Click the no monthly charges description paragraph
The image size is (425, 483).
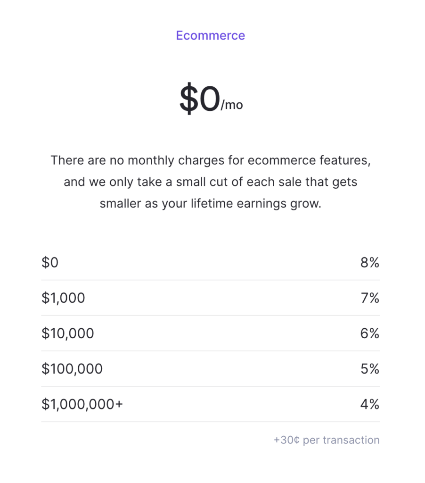pyautogui.click(x=211, y=182)
